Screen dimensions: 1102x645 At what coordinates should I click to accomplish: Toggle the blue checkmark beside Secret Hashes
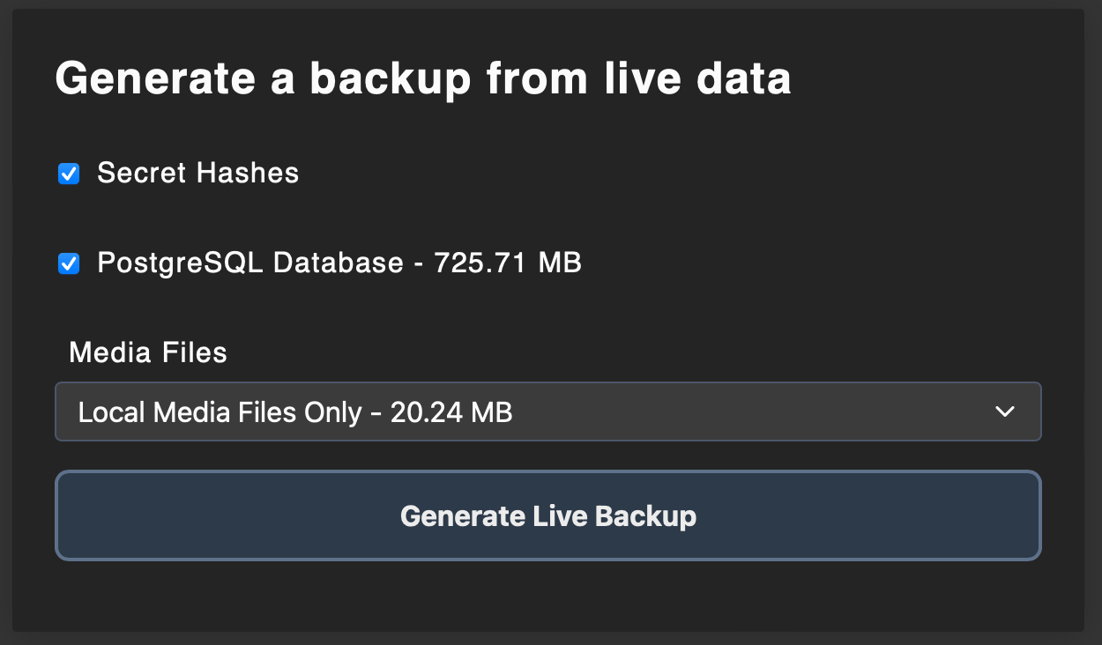coord(69,174)
